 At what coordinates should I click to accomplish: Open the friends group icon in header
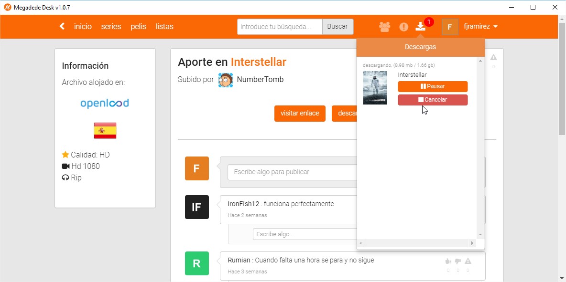coord(385,27)
